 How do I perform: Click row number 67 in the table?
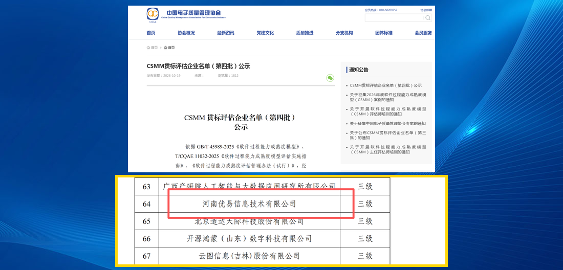(x=146, y=256)
